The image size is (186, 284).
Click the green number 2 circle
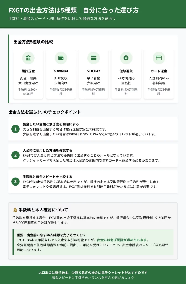point(15,155)
